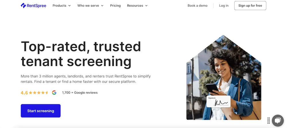Expand the Who we serve menu
Viewport: 287px width, 128px height.
point(90,5)
